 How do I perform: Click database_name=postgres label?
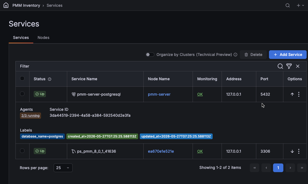pos(42,136)
